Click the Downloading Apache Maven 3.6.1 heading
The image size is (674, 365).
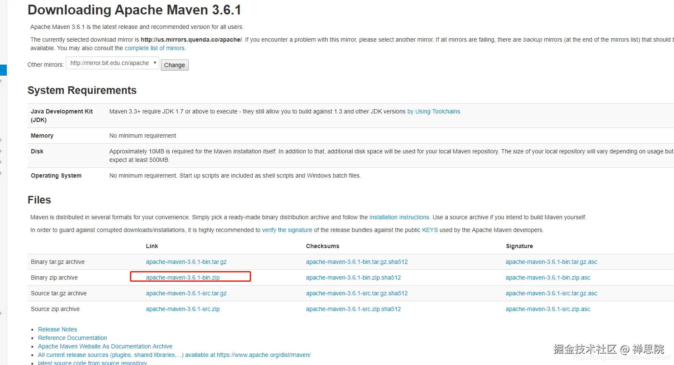pos(134,10)
